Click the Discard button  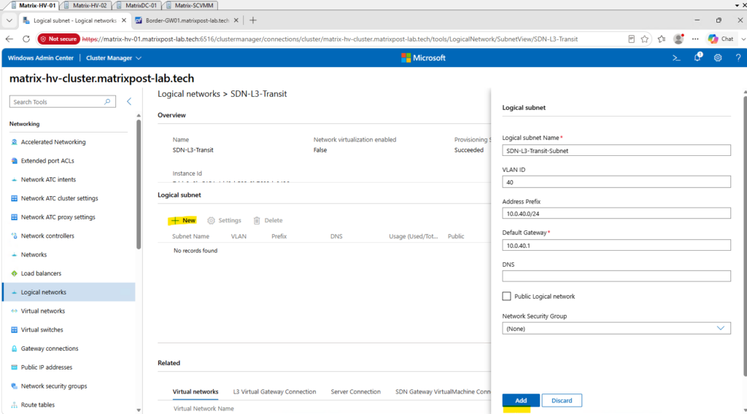(x=562, y=400)
